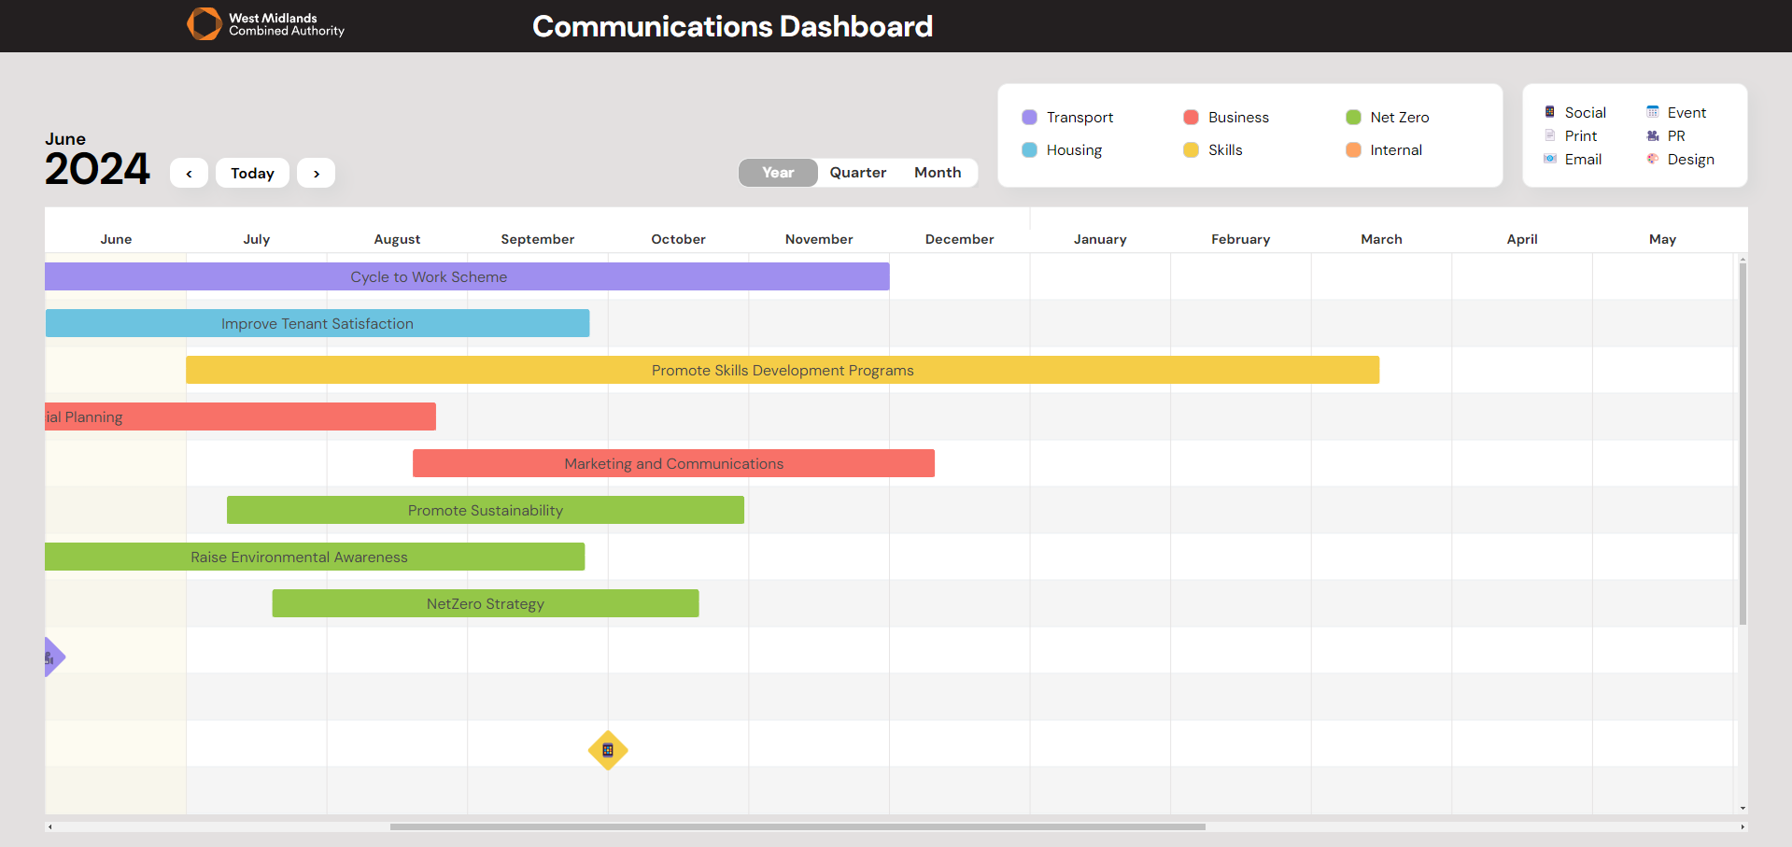This screenshot has width=1792, height=847.
Task: Click the horizontal scrollbar right arrow
Action: coord(1743,826)
